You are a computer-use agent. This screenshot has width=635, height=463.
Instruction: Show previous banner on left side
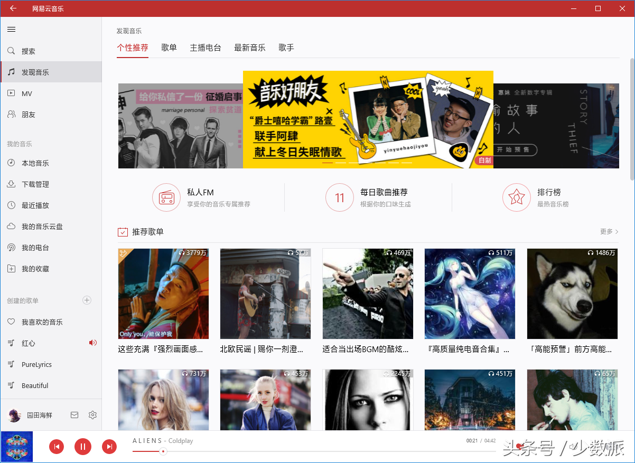[180, 126]
